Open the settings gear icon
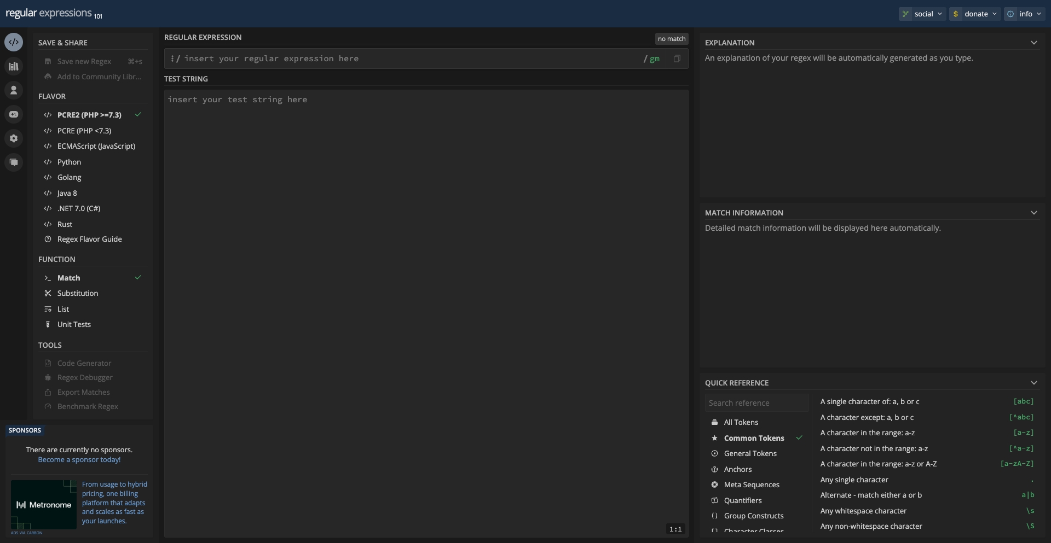 (14, 138)
